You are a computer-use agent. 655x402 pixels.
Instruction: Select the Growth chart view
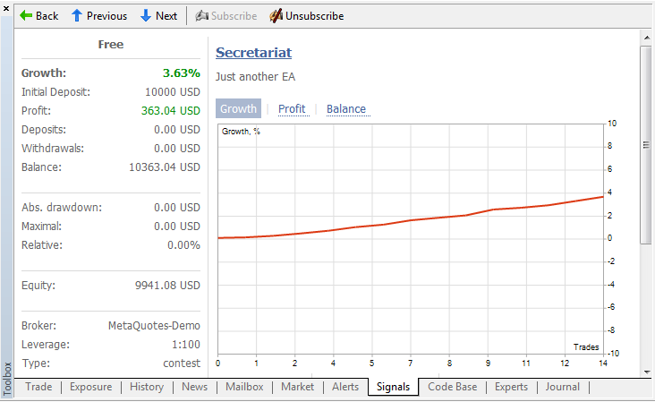[239, 108]
